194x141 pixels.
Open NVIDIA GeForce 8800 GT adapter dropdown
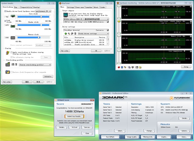(86, 19)
